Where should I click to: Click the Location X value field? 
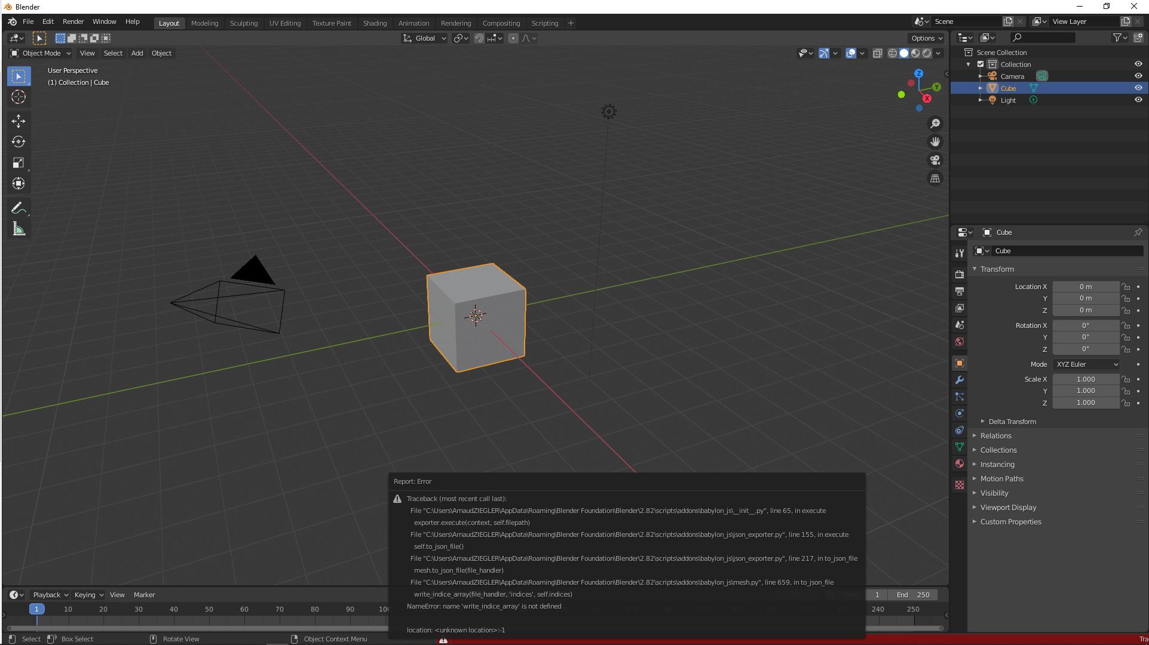point(1086,287)
